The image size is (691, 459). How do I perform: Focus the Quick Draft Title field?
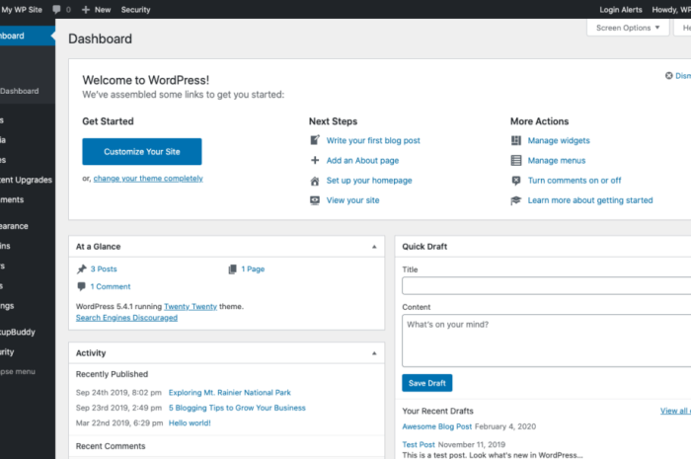coord(547,286)
